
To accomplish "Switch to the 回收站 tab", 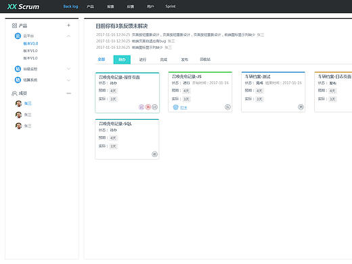I will [x=205, y=60].
